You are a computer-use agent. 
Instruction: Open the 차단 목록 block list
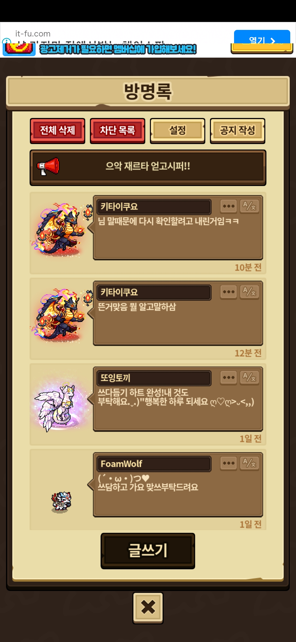[x=118, y=131]
